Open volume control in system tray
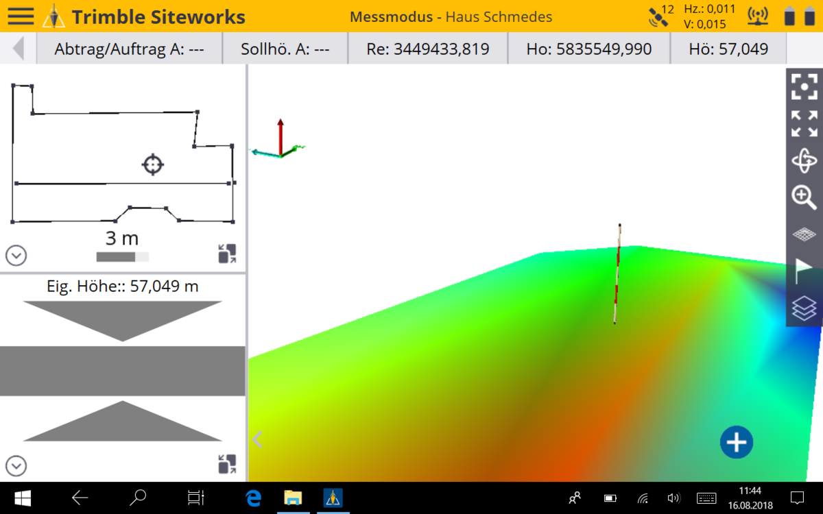The image size is (823, 514). (673, 498)
